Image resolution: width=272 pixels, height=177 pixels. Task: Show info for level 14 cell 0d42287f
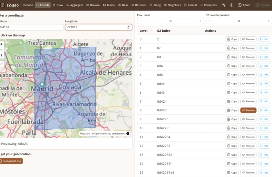[x=264, y=164]
